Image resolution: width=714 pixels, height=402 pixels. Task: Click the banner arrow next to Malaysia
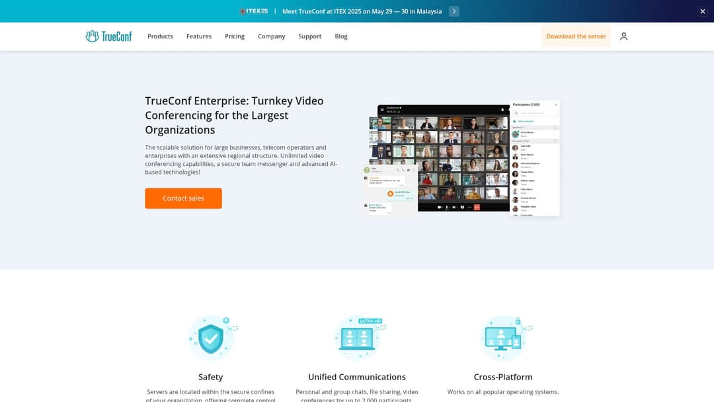pos(454,11)
